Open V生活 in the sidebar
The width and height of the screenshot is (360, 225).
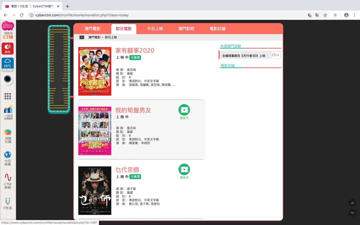8,204
